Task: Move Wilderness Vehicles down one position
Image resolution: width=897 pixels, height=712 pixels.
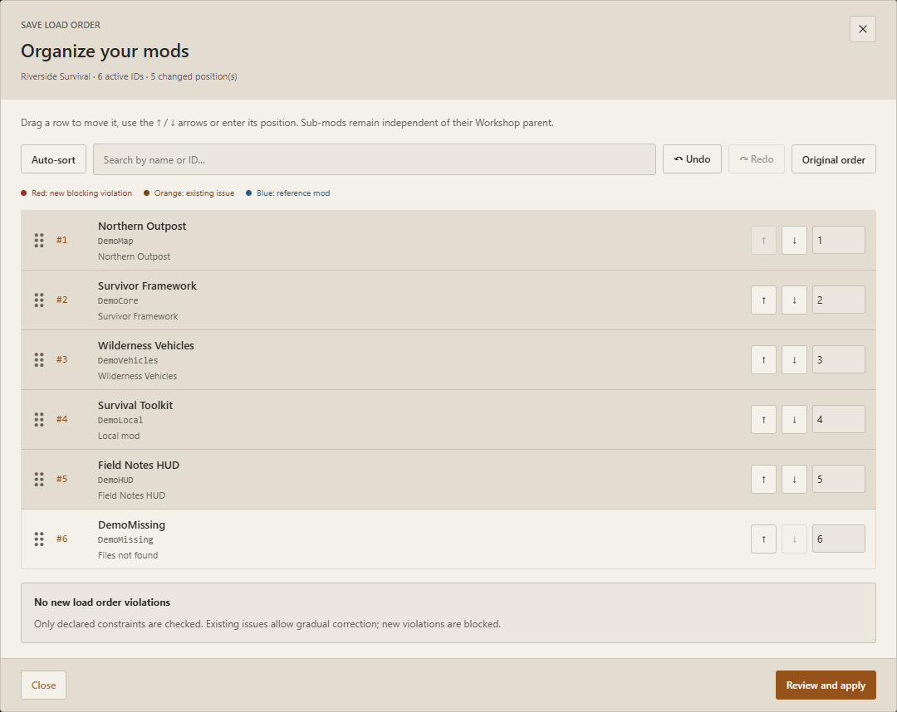Action: [x=794, y=359]
